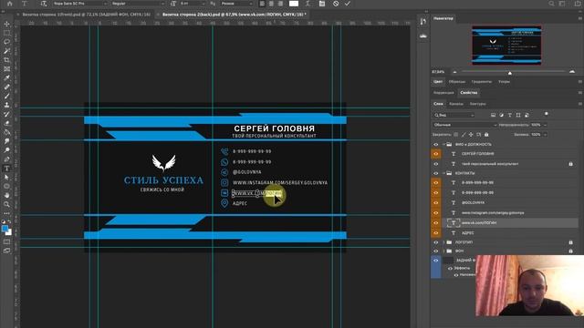Open the fill percentage dropdown arrow
This screenshot has width=584, height=328.
[545, 135]
